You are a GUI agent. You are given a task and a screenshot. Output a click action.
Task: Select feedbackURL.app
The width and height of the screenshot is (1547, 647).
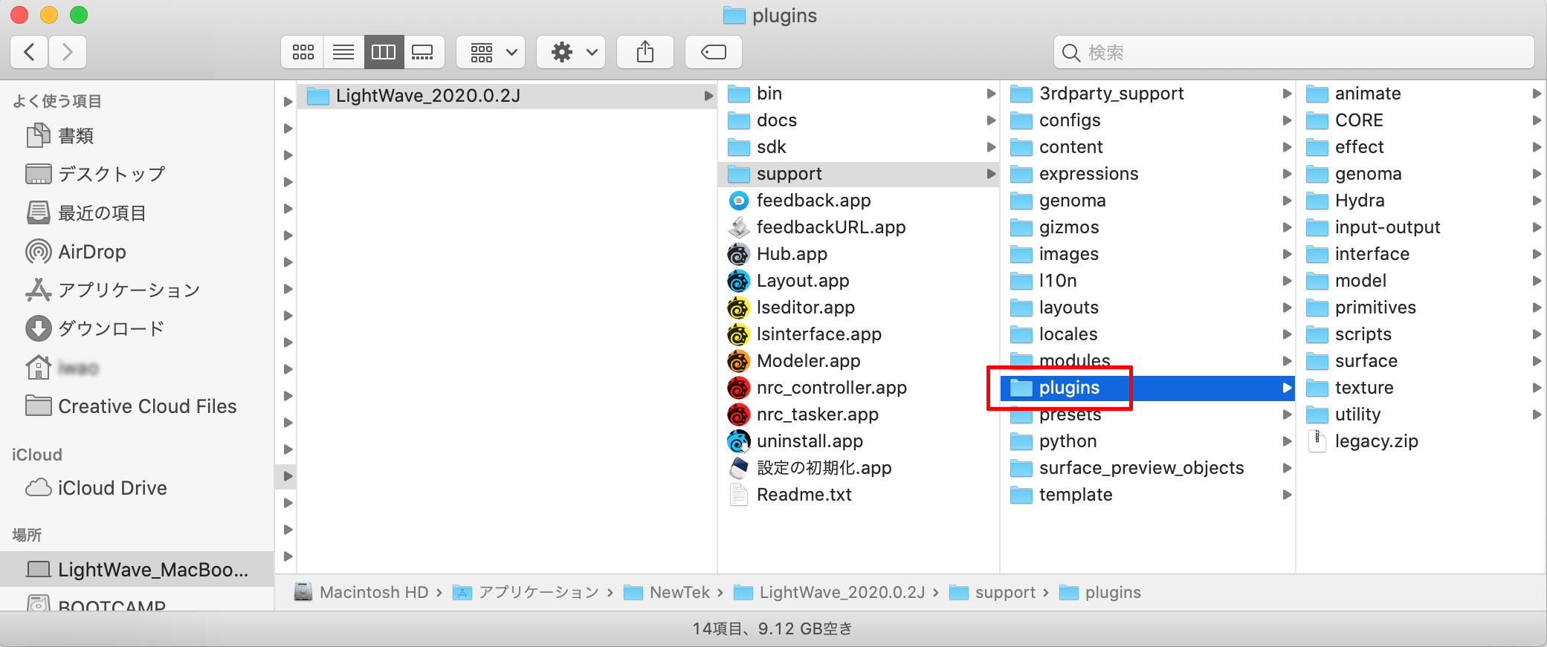859,227
